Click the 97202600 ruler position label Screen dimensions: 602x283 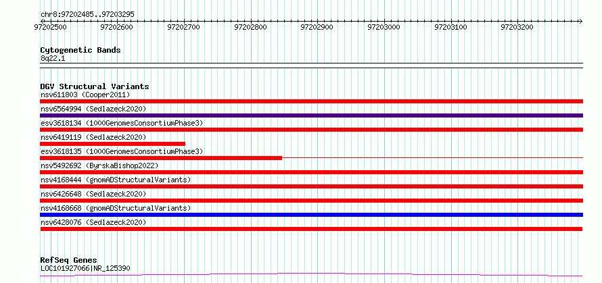(117, 27)
